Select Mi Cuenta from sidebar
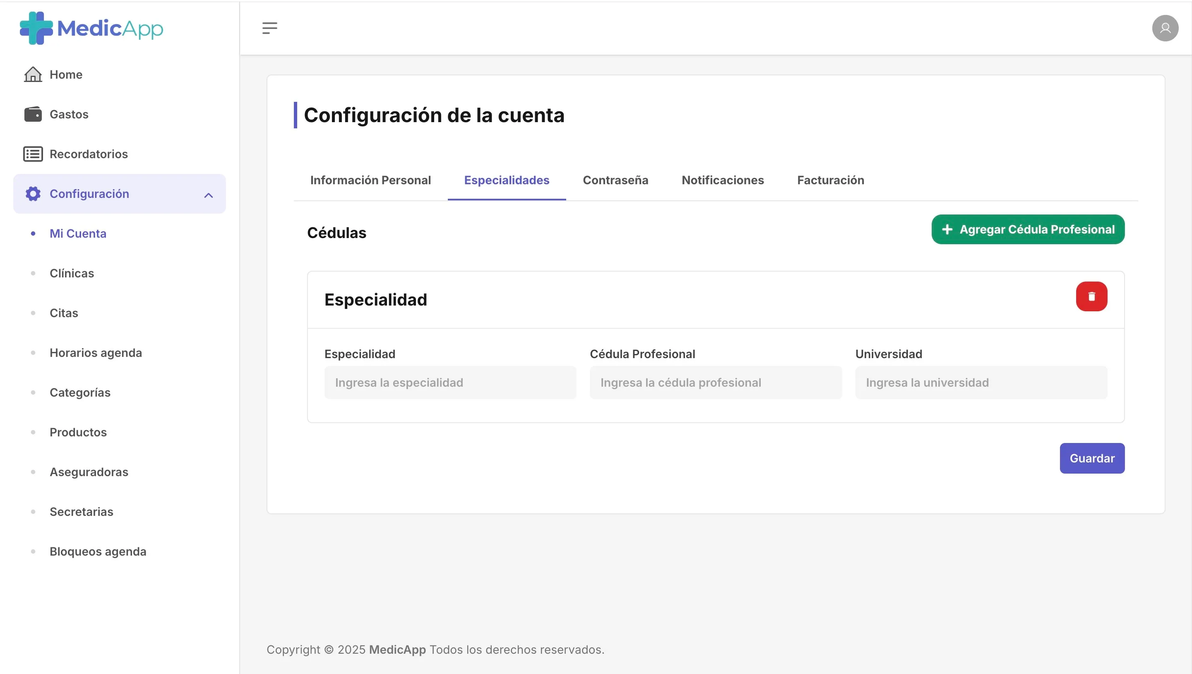 [x=78, y=233]
